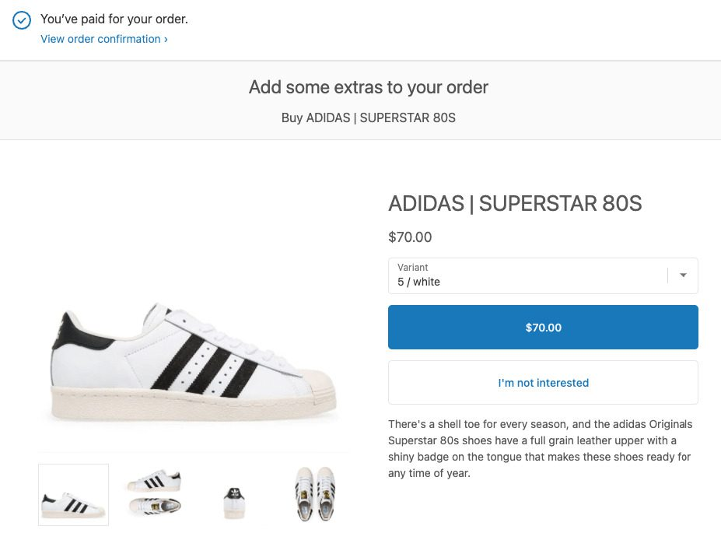The image size is (721, 547).
Task: Click the blue $70.00 buy button
Action: pos(542,327)
